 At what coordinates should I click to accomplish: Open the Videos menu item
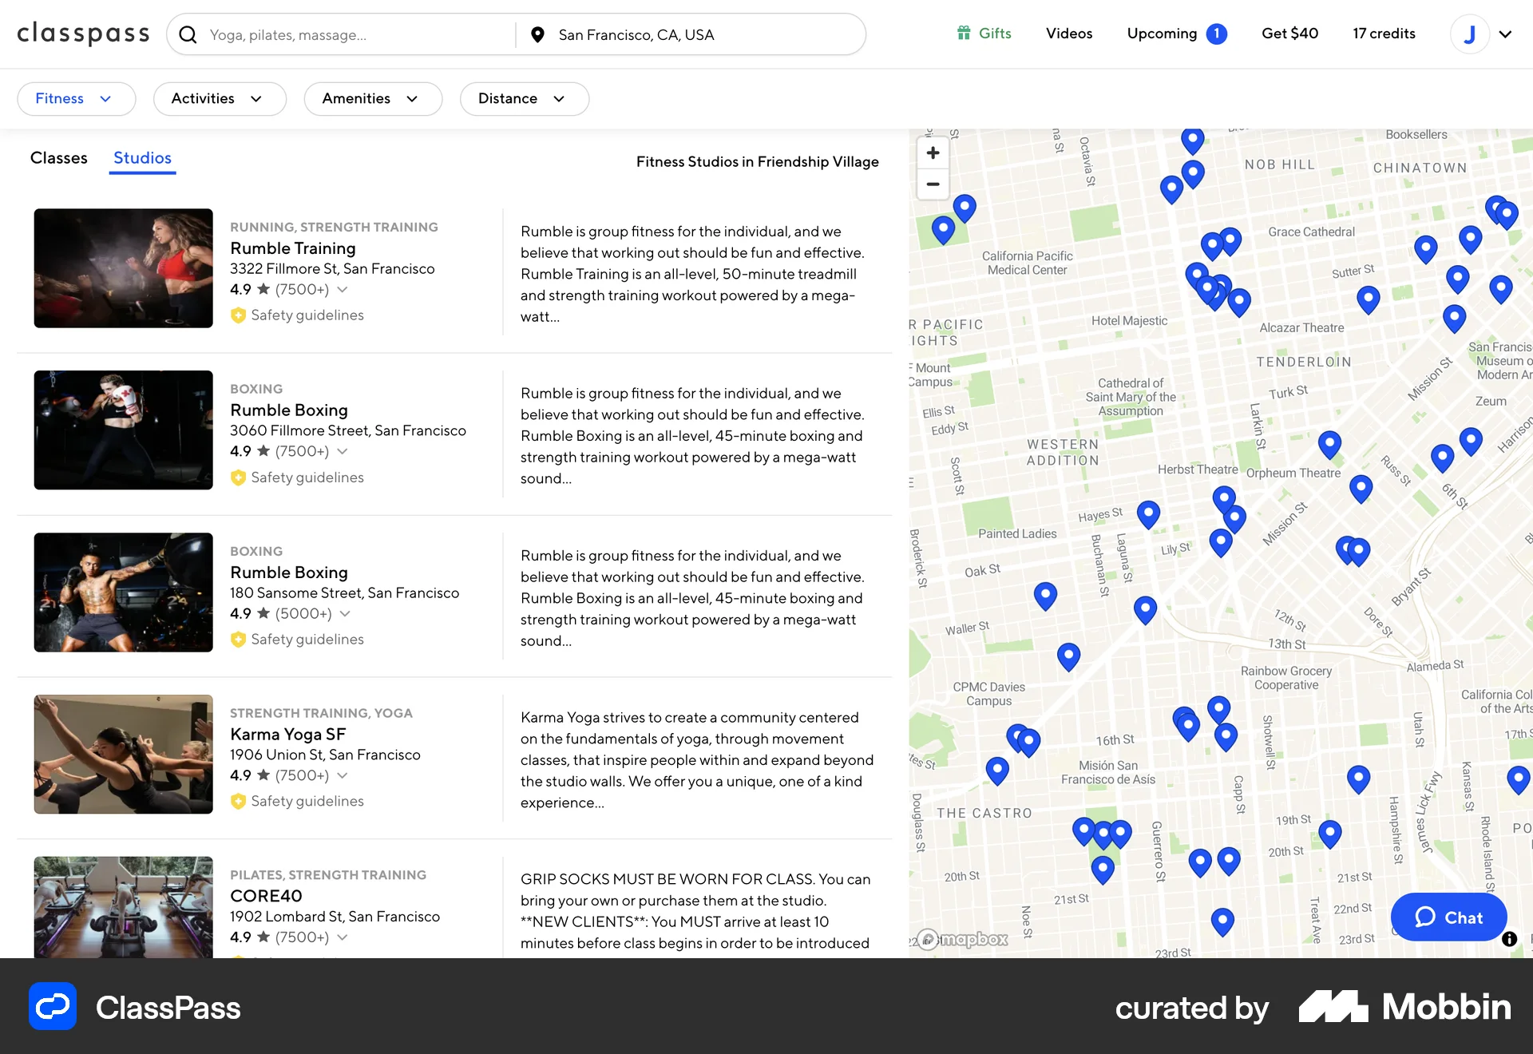(1069, 34)
